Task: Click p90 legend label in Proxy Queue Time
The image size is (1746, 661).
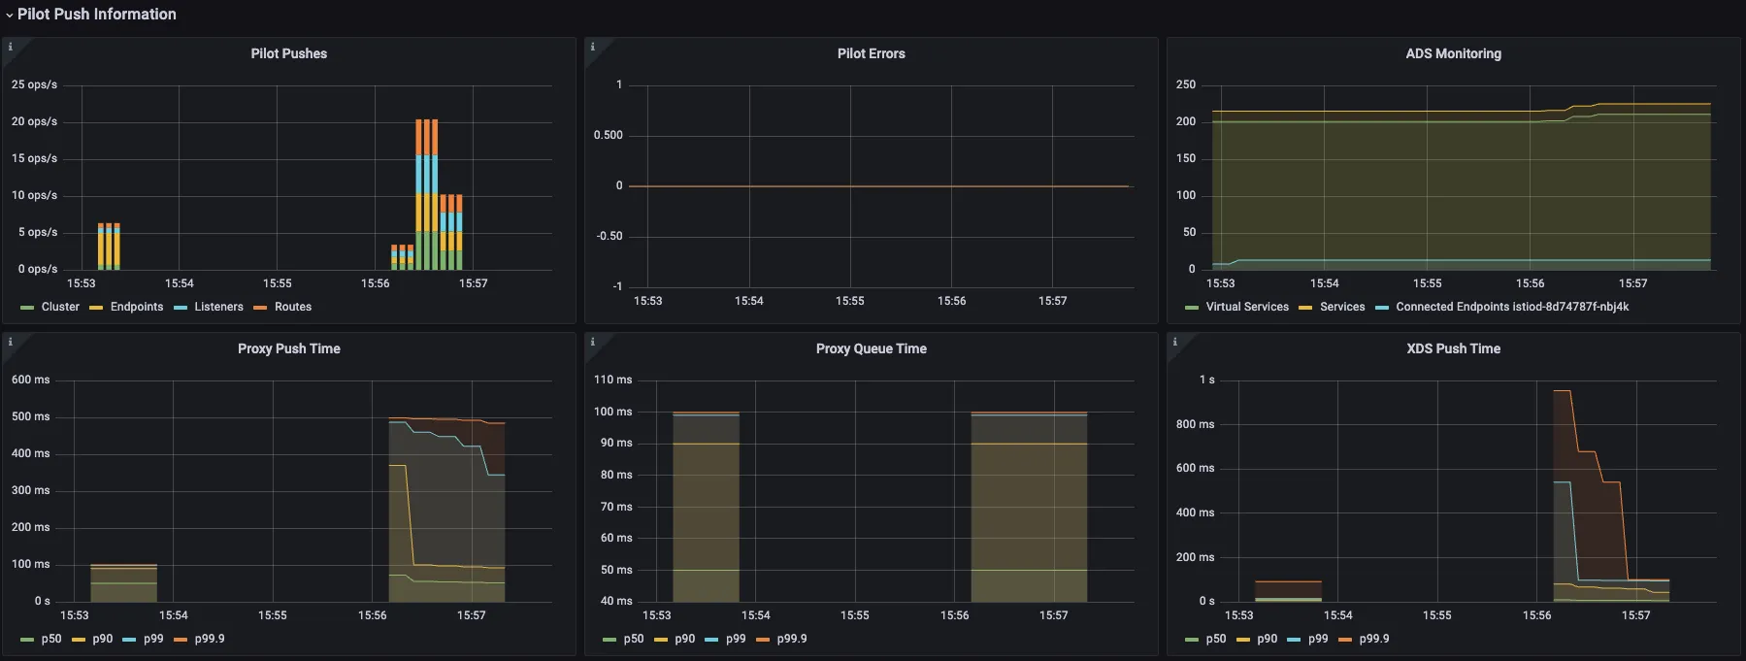Action: 684,639
